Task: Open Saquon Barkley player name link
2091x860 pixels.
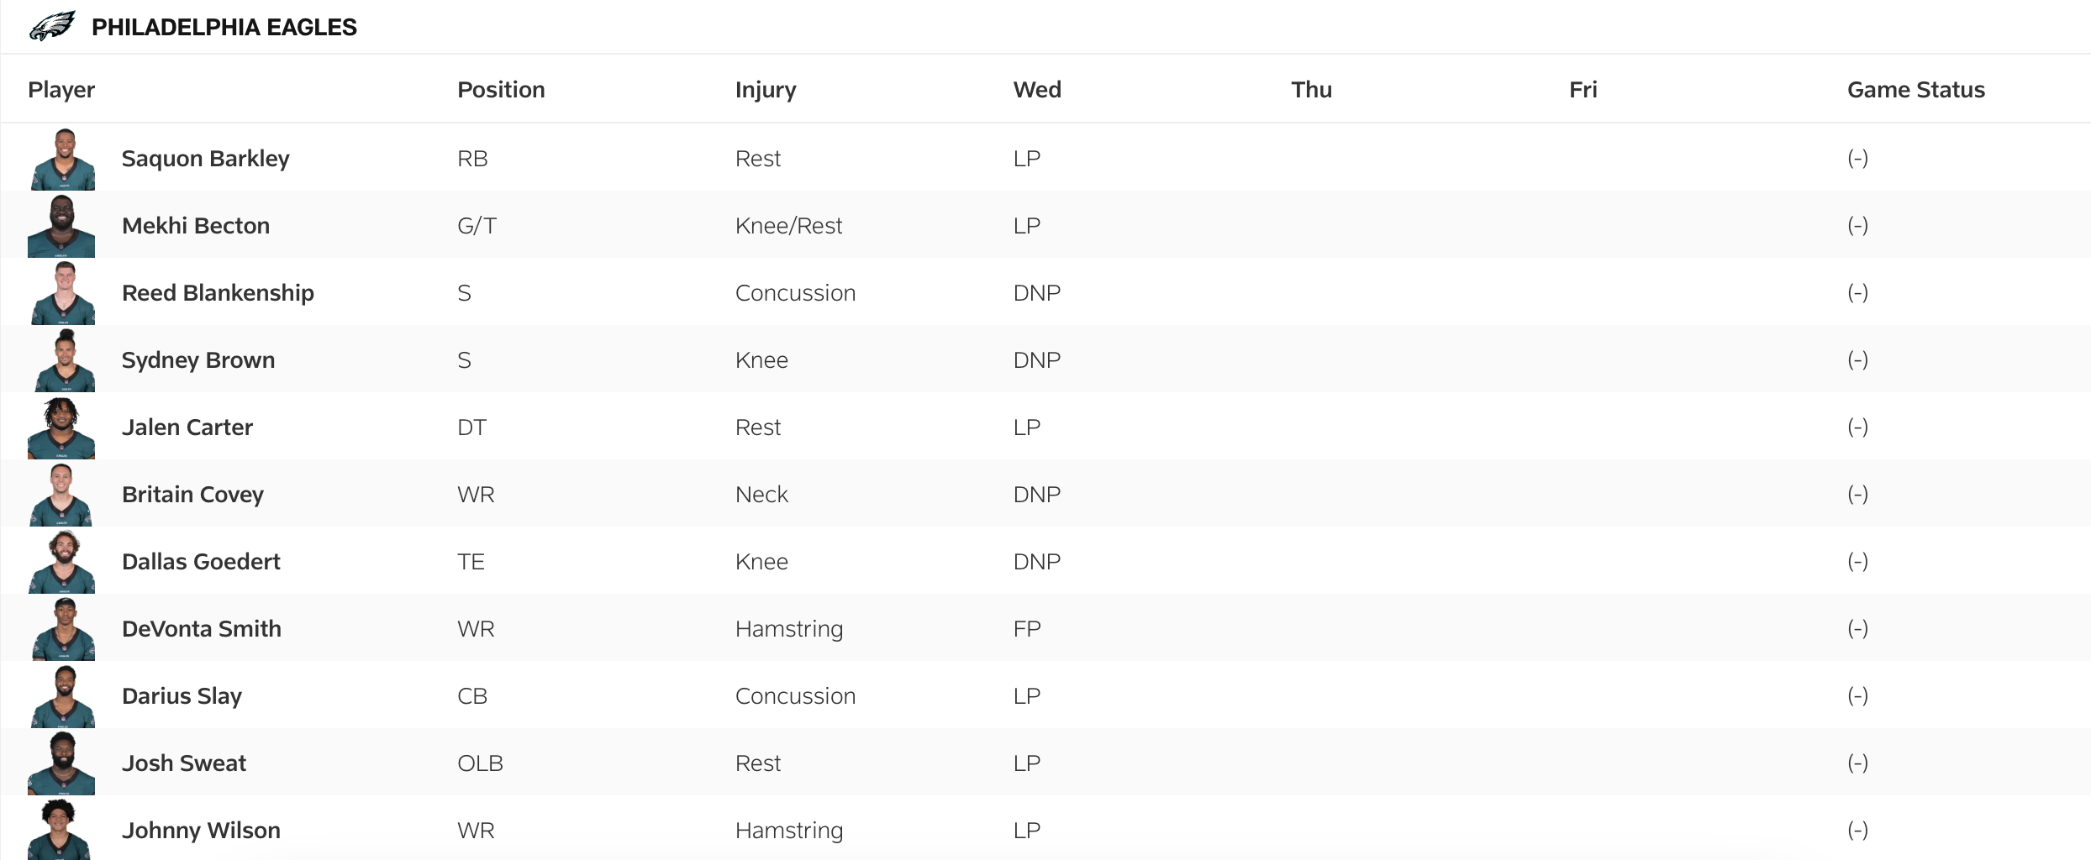Action: [x=205, y=159]
